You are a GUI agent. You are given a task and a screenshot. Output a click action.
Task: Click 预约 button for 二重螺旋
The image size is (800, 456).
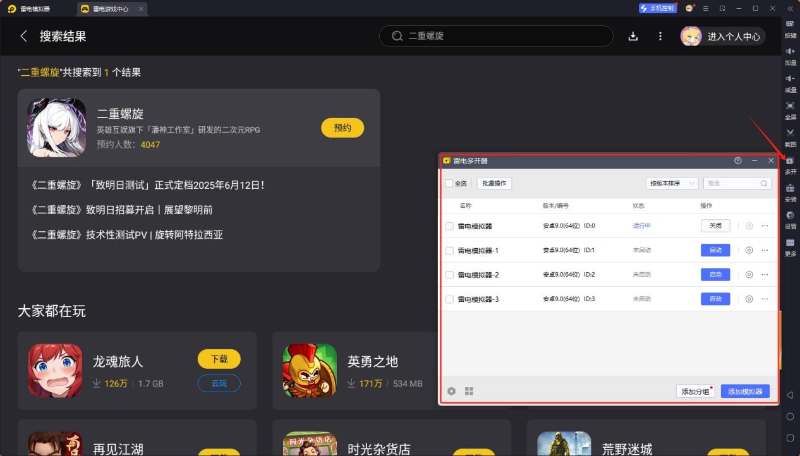click(342, 128)
